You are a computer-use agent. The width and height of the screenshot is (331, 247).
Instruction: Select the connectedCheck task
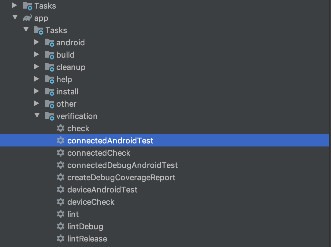pos(99,153)
